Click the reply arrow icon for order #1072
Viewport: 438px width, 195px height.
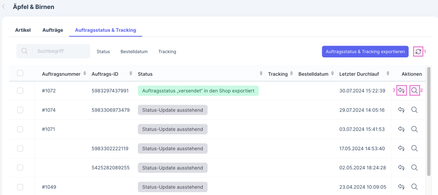401,91
